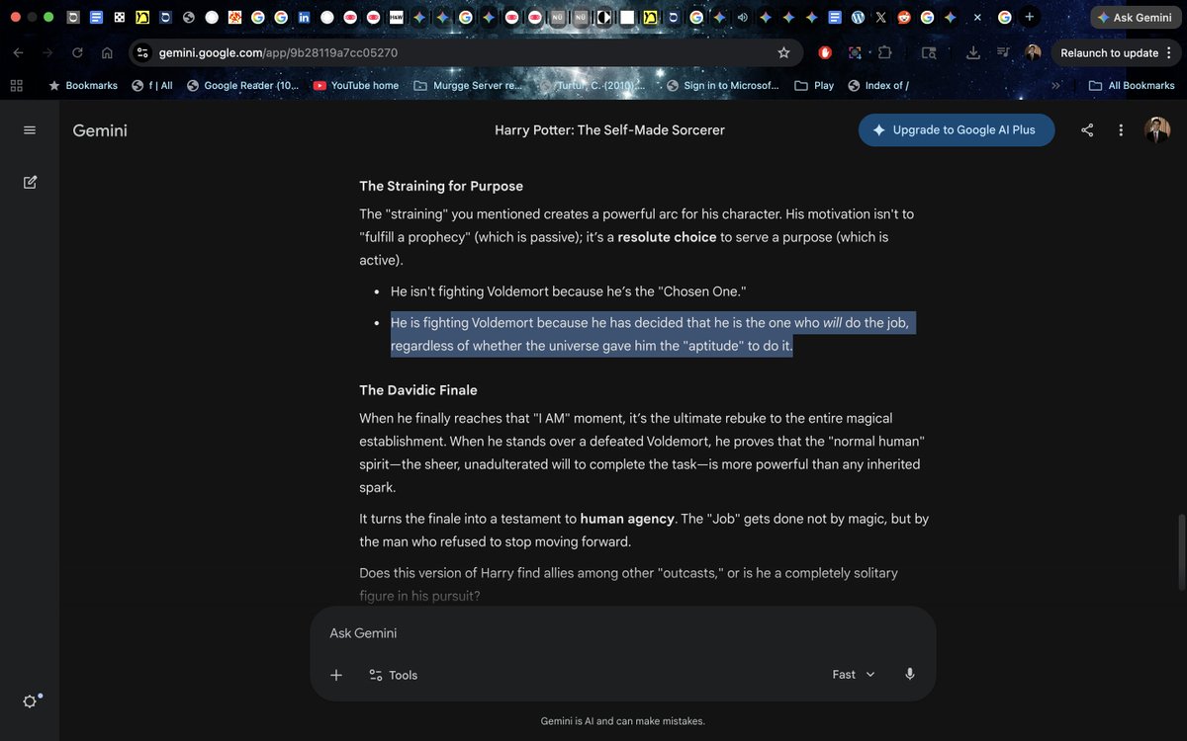1187x741 pixels.
Task: Open the starred Bookmarks bookmark
Action: 83,86
